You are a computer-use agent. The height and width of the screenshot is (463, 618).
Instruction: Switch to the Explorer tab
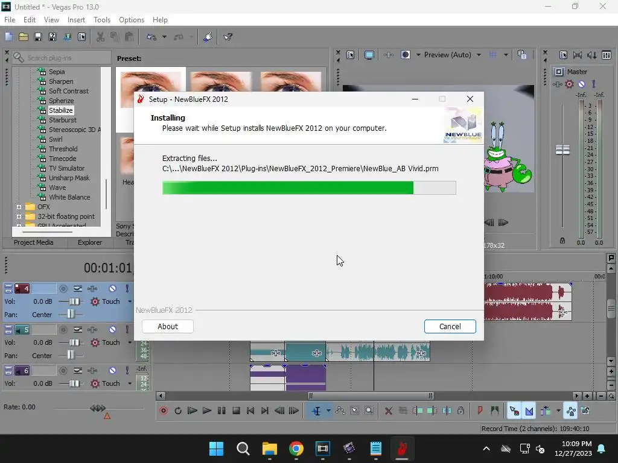[x=90, y=242]
